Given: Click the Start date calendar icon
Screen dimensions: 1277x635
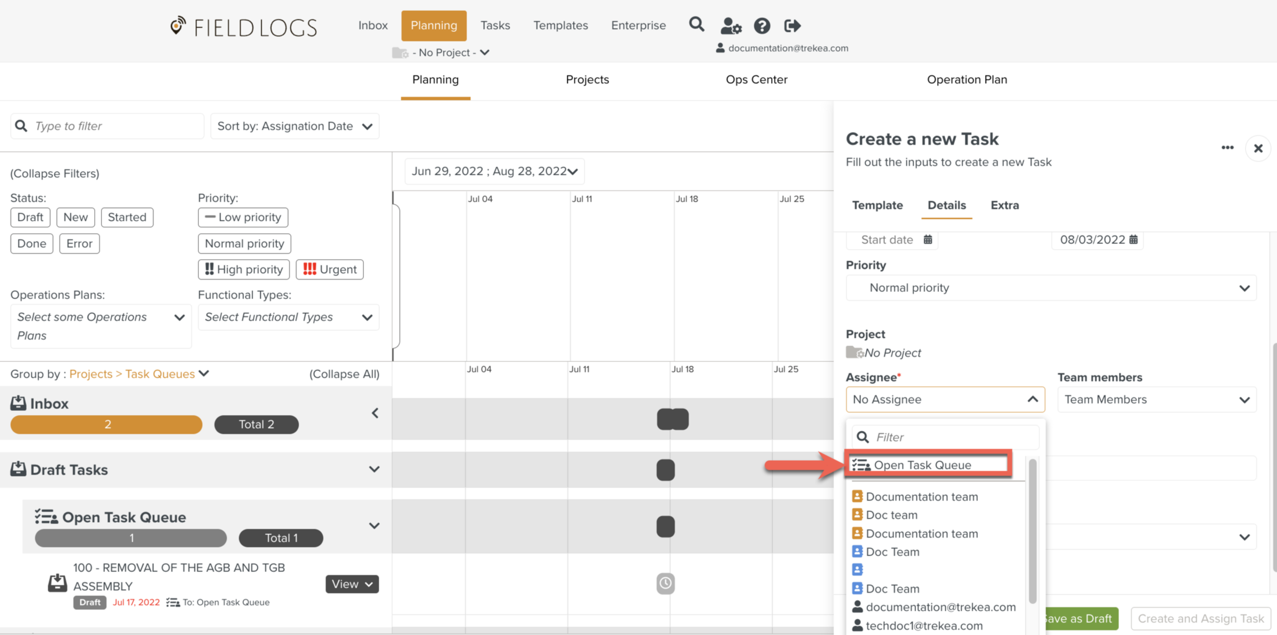Looking at the screenshot, I should (x=928, y=240).
